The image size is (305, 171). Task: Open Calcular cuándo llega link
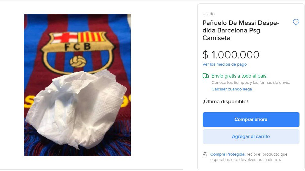pos(232,89)
